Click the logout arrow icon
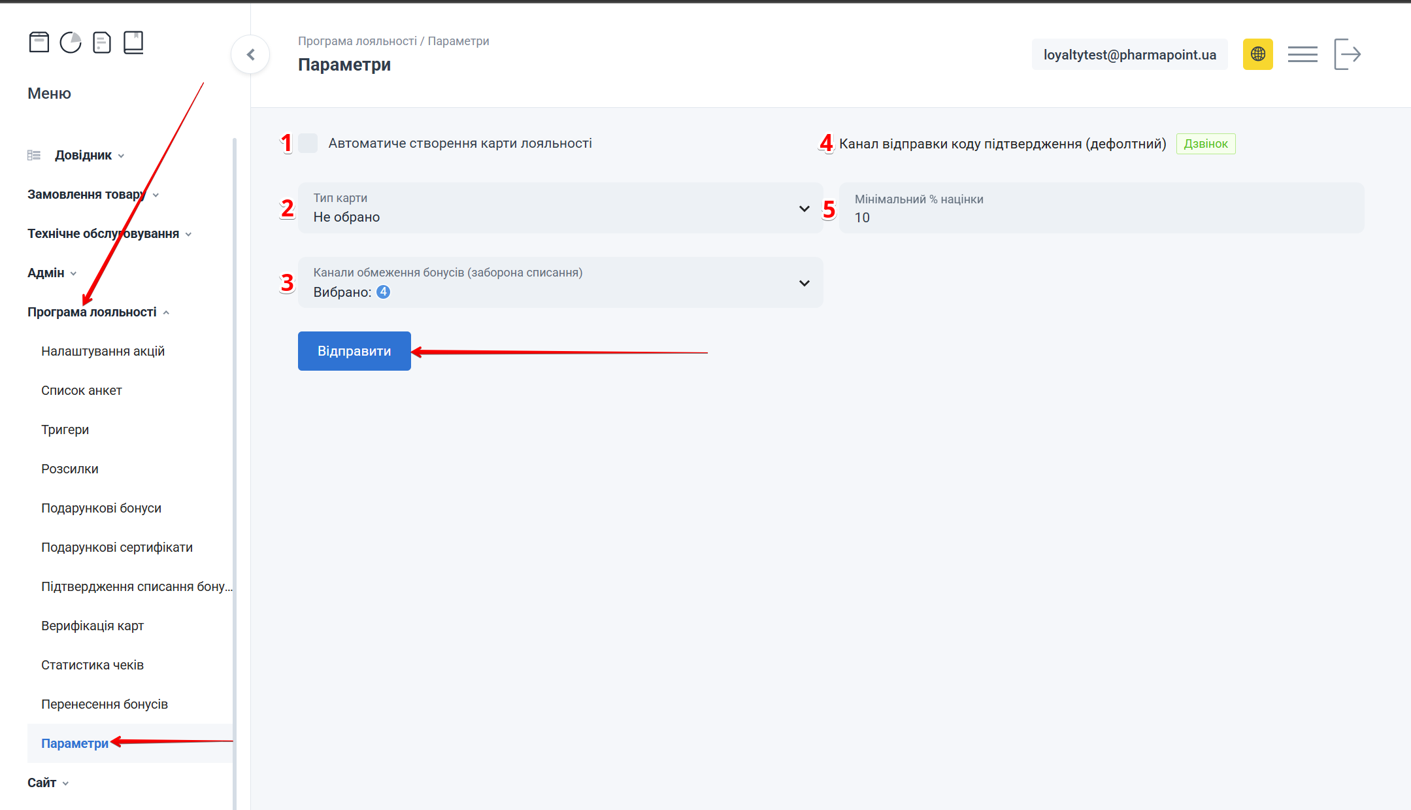Image resolution: width=1411 pixels, height=810 pixels. coord(1347,54)
